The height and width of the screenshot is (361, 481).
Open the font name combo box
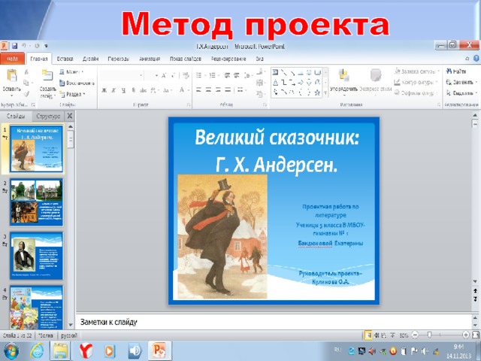(x=122, y=75)
